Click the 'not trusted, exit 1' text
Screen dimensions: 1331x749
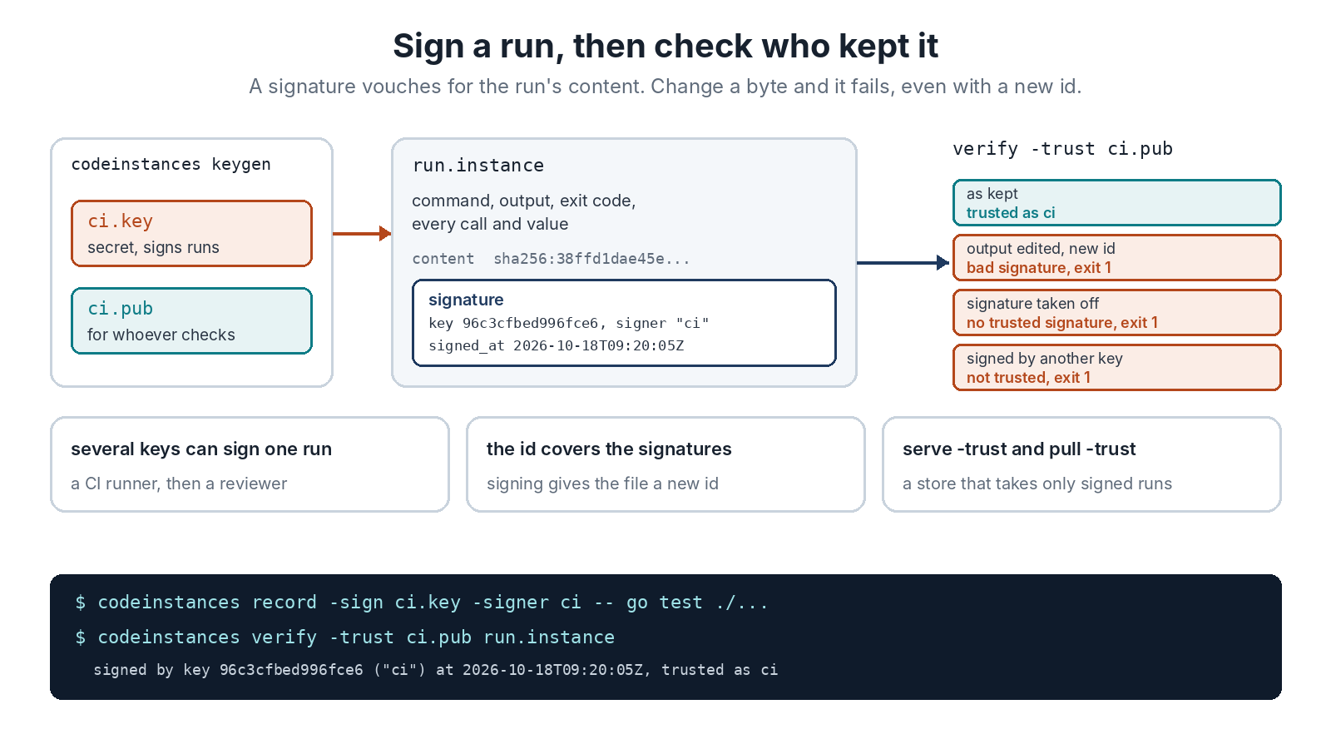1028,378
